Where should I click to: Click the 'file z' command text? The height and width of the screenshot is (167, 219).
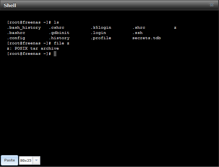tap(62, 43)
